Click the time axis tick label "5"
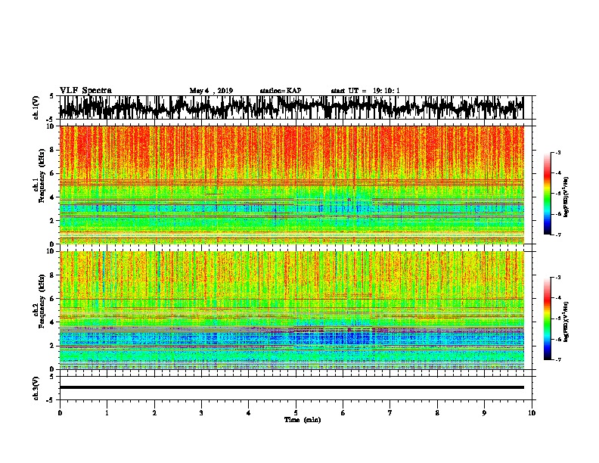This screenshot has width=599, height=463. [296, 413]
